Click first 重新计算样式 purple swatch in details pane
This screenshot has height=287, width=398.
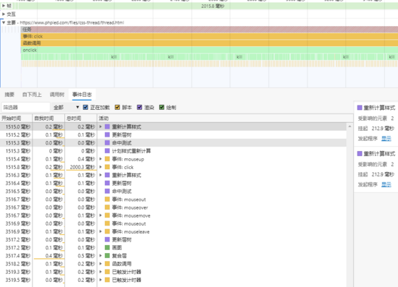tap(360, 108)
